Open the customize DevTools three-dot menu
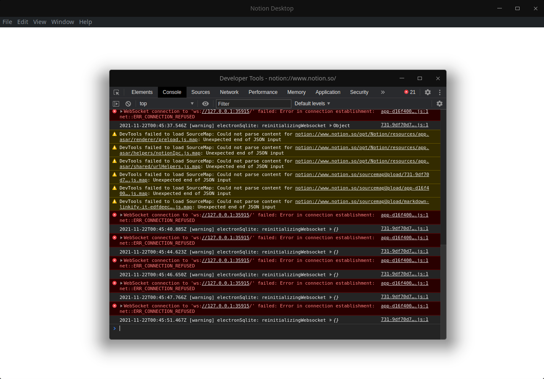Viewport: 544px width, 379px height. 440,92
